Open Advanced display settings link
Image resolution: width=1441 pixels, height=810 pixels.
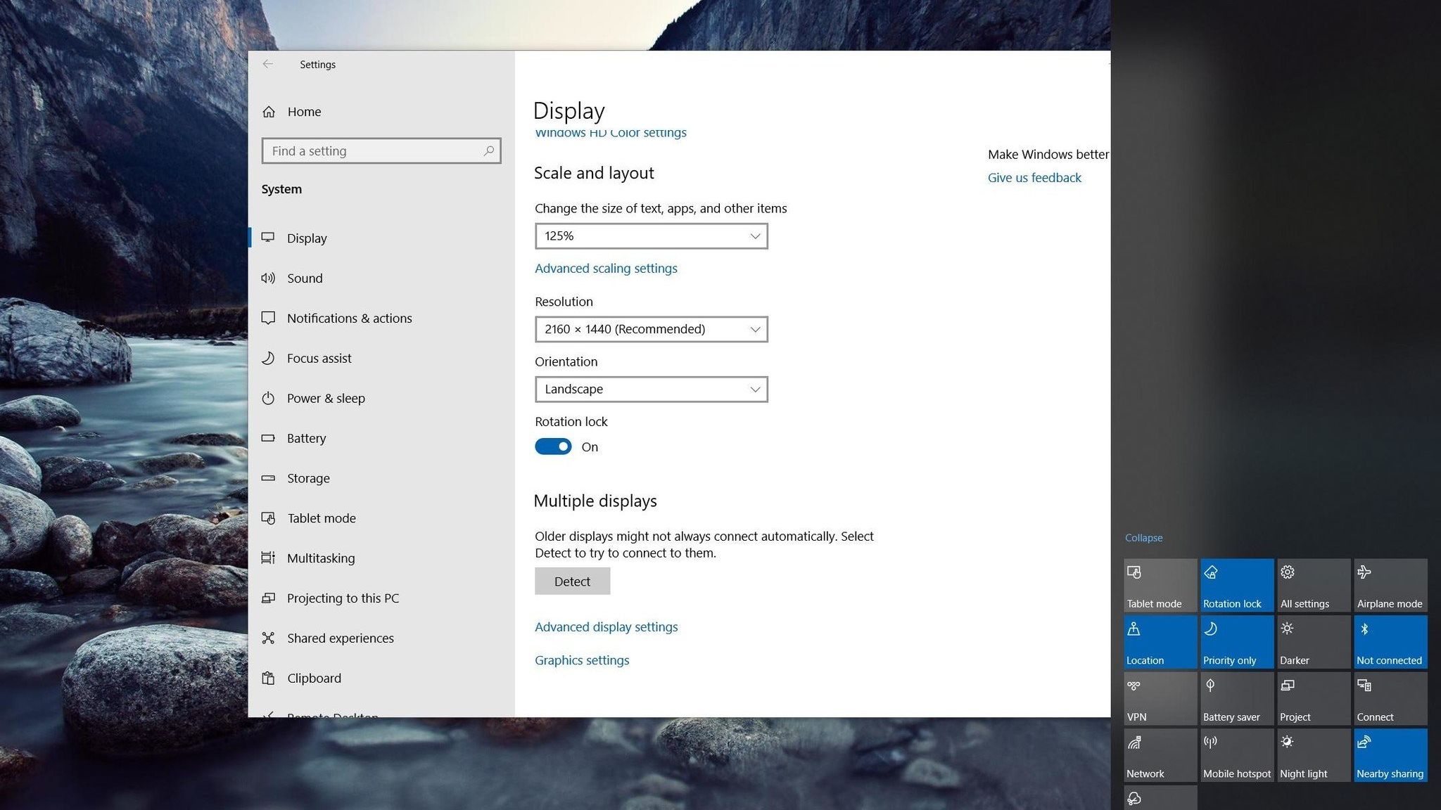[606, 627]
